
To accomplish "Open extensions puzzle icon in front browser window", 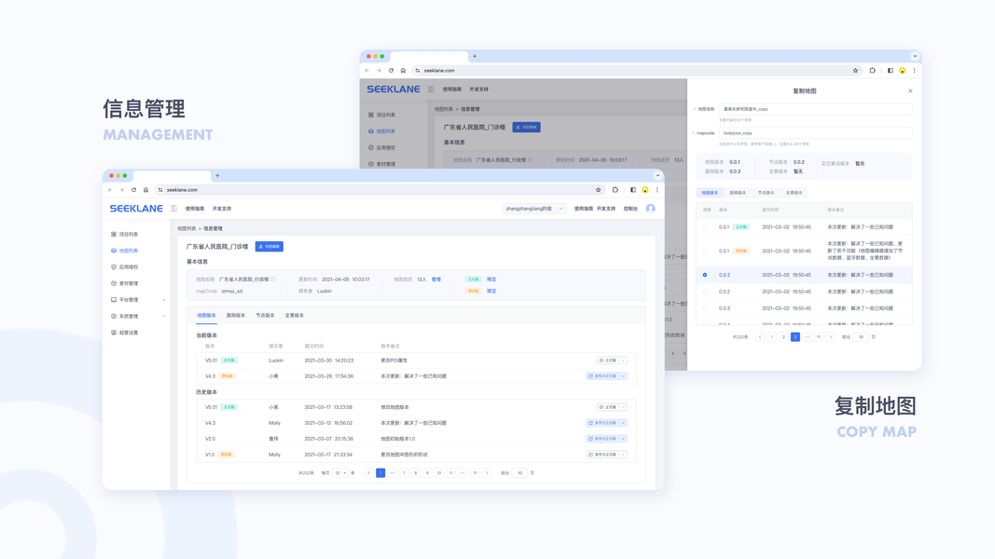I will (x=615, y=189).
